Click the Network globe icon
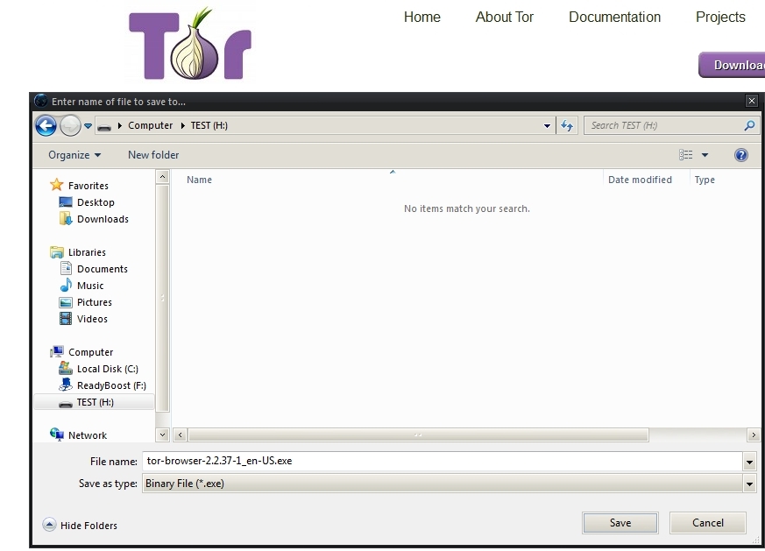Viewport: 765px width, 551px height. pos(57,434)
